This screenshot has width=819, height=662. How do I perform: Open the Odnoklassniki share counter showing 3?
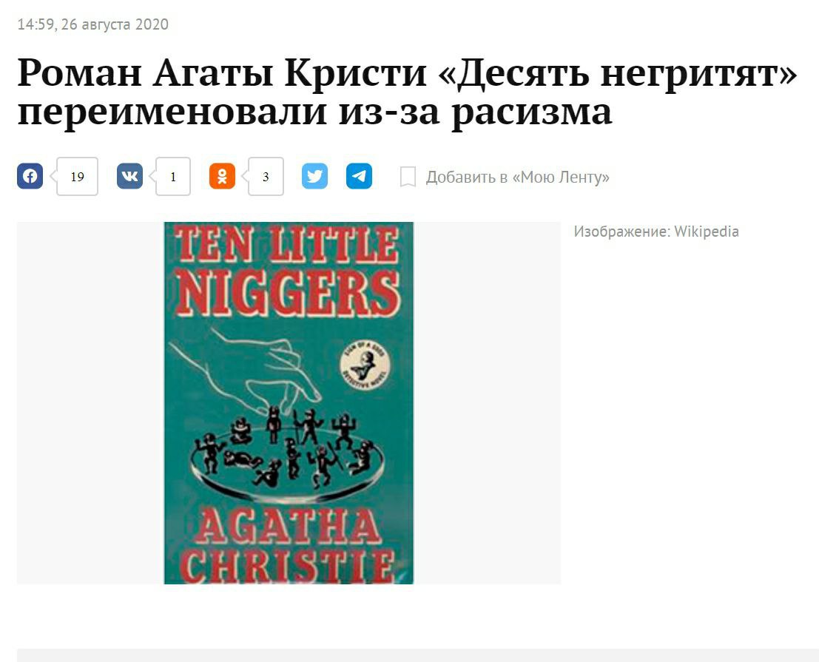266,177
